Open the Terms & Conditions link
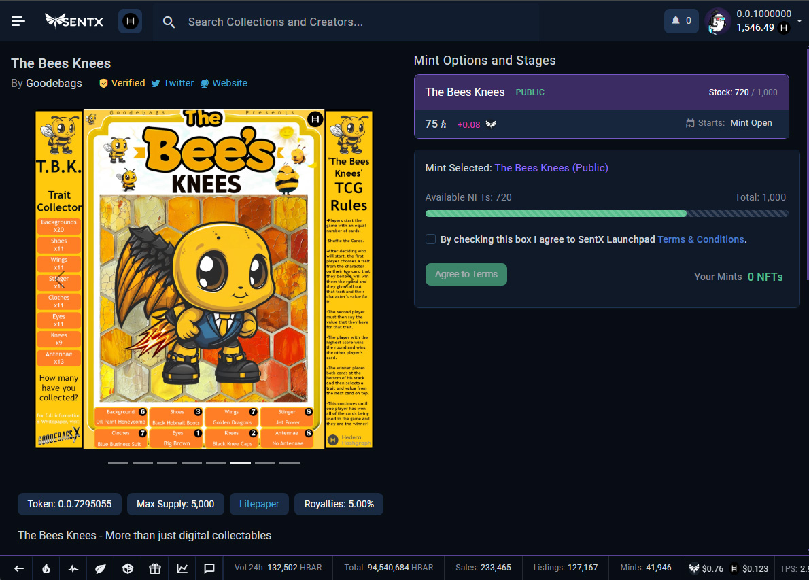Viewport: 809px width, 580px height. tap(701, 239)
